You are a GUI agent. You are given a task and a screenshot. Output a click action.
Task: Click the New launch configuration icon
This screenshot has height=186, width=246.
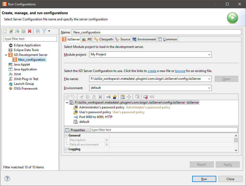point(5,31)
